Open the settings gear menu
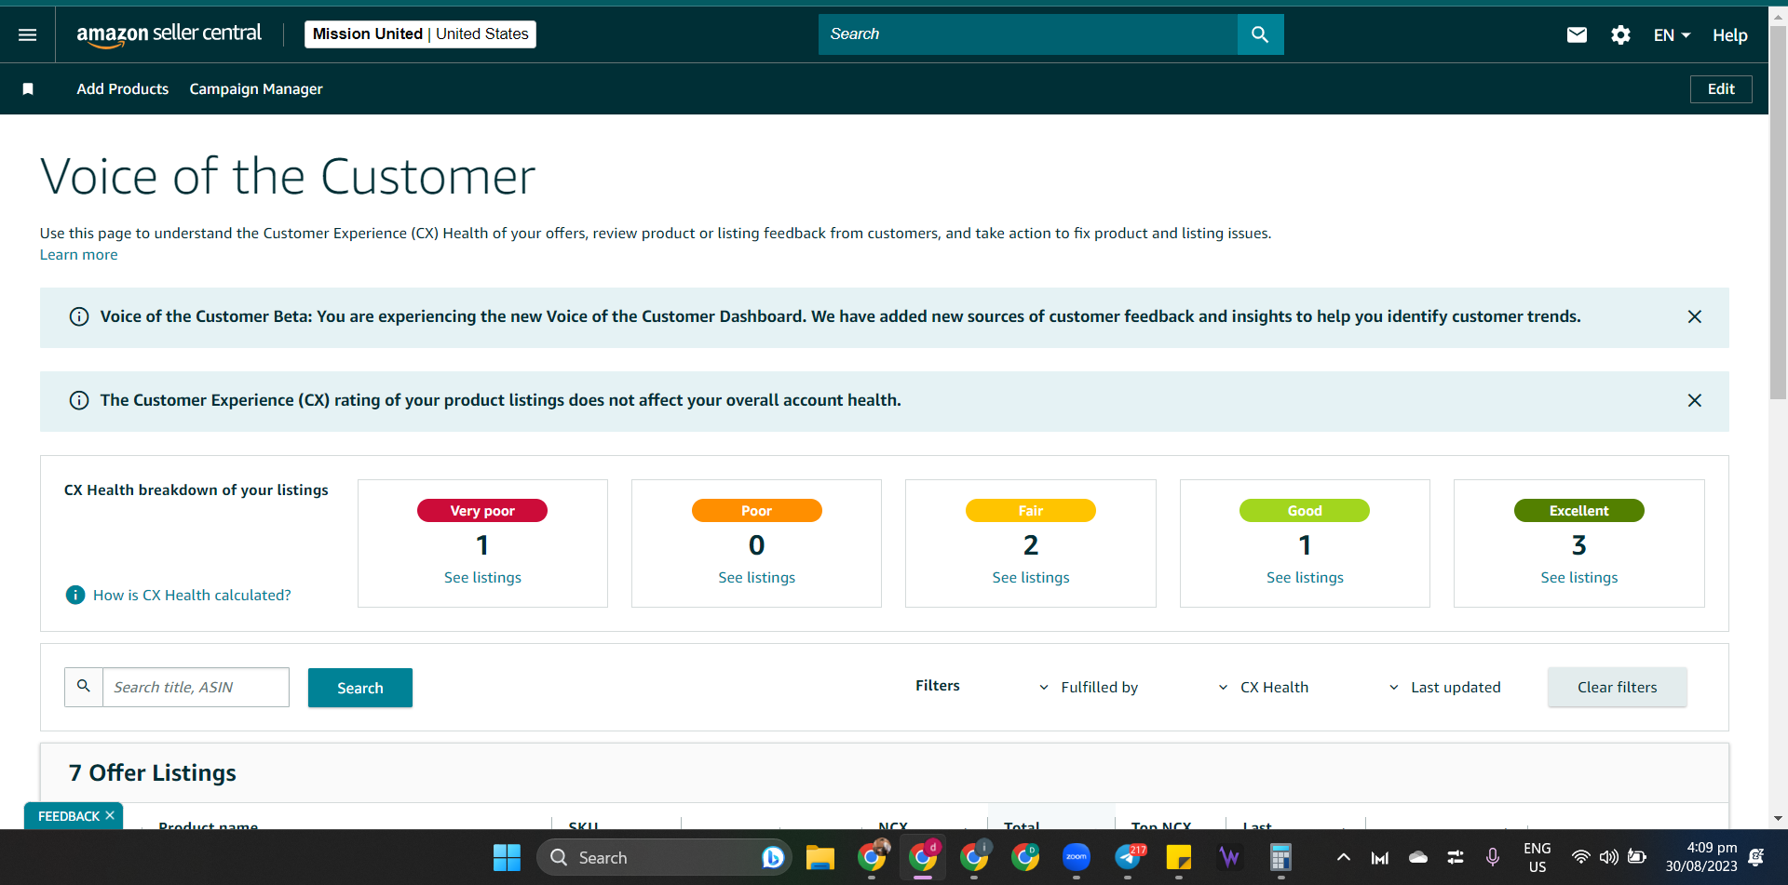 pos(1620,34)
